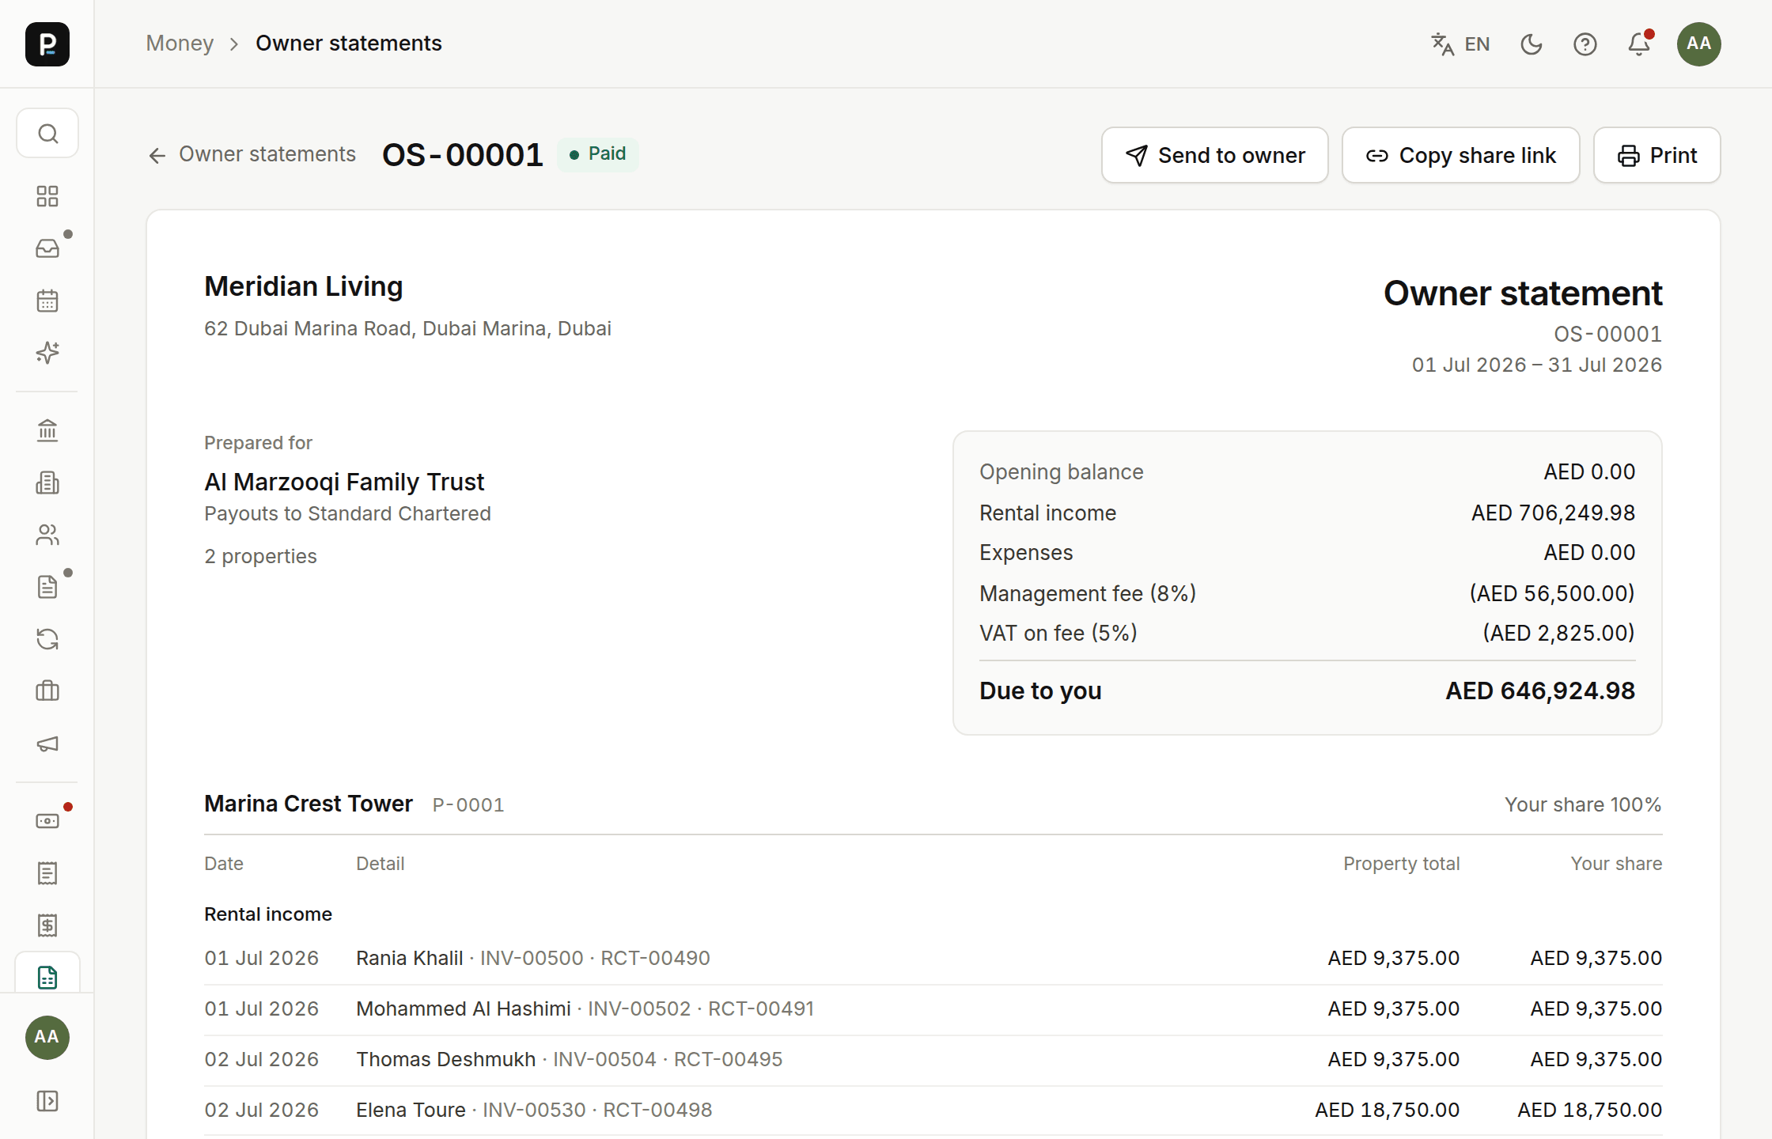Viewport: 1772px width, 1139px height.
Task: Collapse the sidebar panel toggle
Action: [47, 1101]
